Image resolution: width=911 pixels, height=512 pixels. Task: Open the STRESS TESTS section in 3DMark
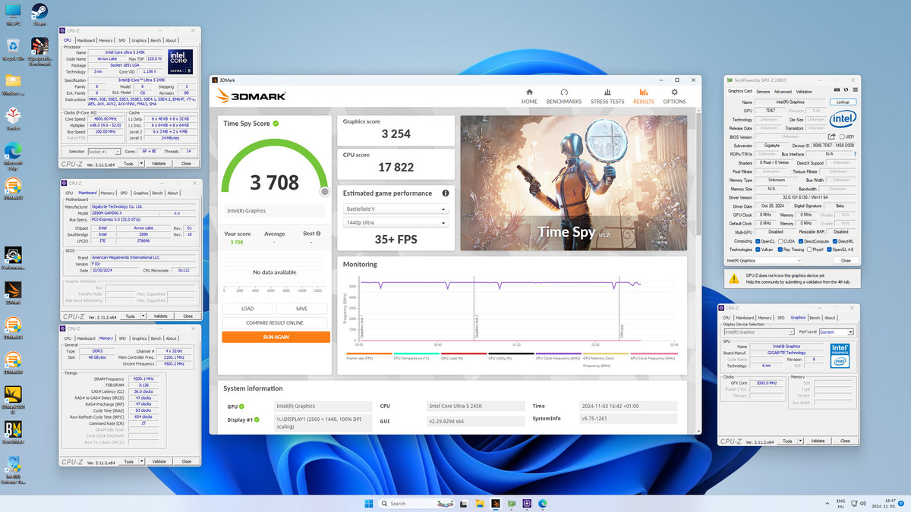tap(607, 96)
